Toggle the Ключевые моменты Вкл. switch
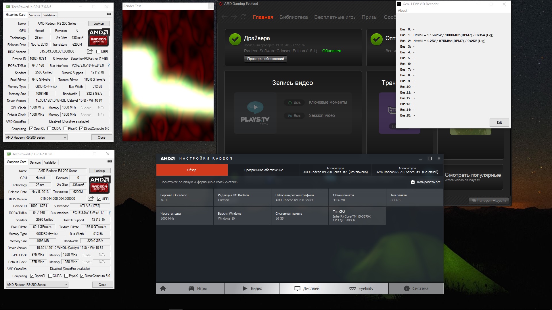 [294, 102]
